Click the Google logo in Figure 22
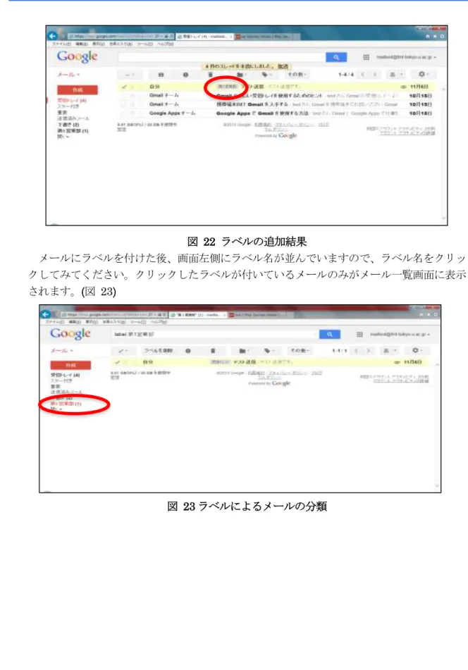Screen dimensions: 468x670 pyautogui.click(x=78, y=56)
